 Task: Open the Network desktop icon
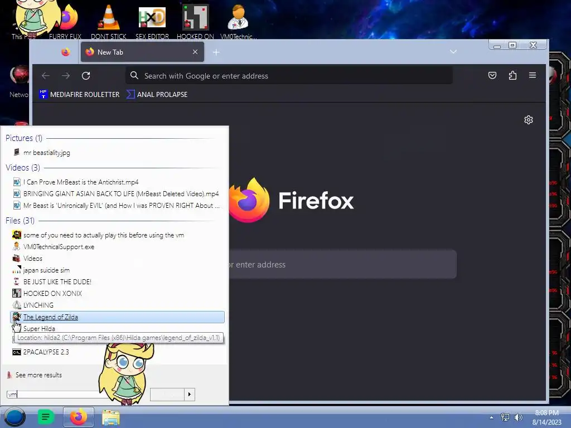pyautogui.click(x=18, y=82)
